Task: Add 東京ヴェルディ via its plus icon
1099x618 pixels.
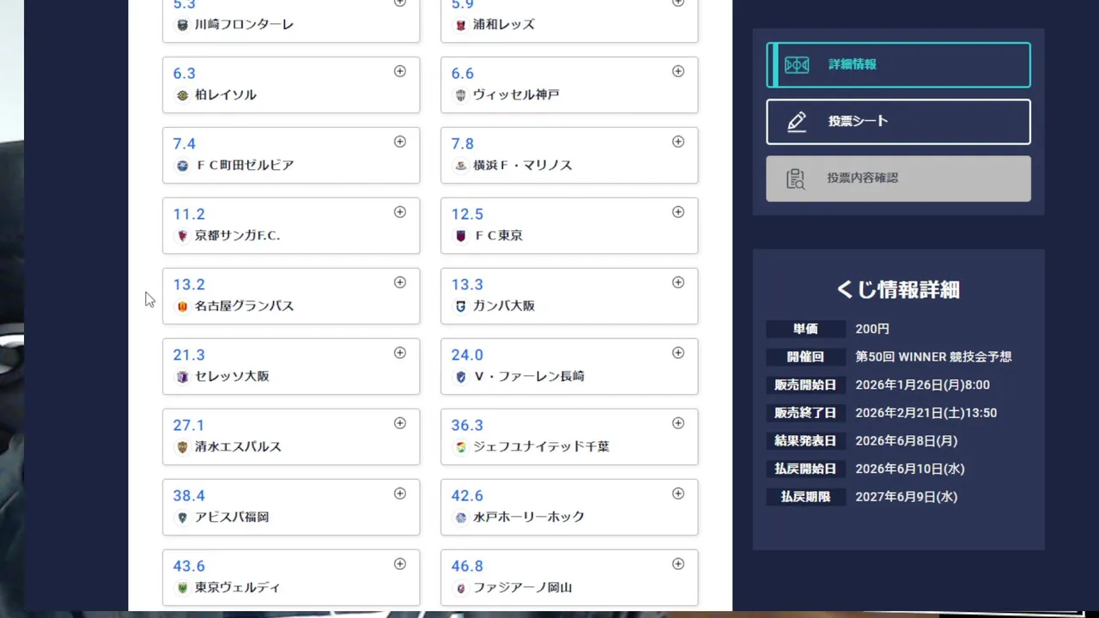Action: 400,564
